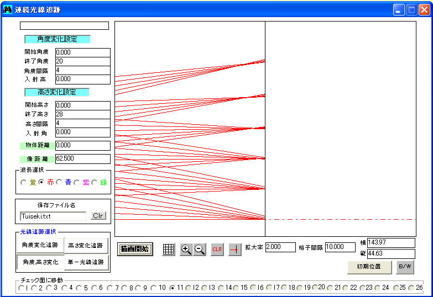Select 青 blue wavelength radio button
The image size is (433, 297).
pos(59,183)
